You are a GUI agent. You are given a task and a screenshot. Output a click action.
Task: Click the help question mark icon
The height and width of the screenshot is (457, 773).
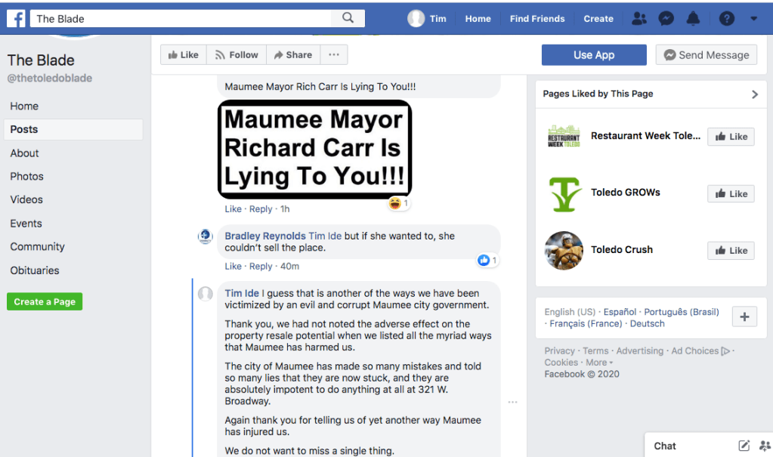tap(726, 19)
